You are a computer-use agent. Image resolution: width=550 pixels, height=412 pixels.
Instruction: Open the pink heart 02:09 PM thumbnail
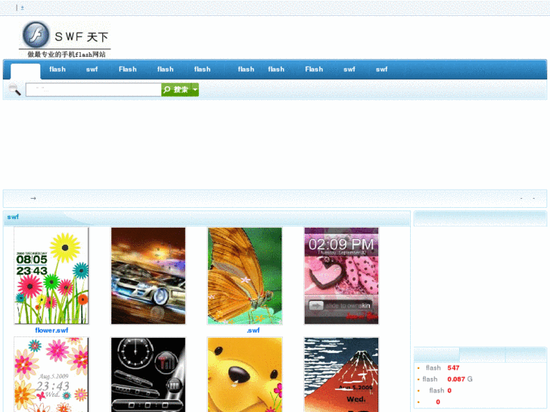pyautogui.click(x=341, y=276)
